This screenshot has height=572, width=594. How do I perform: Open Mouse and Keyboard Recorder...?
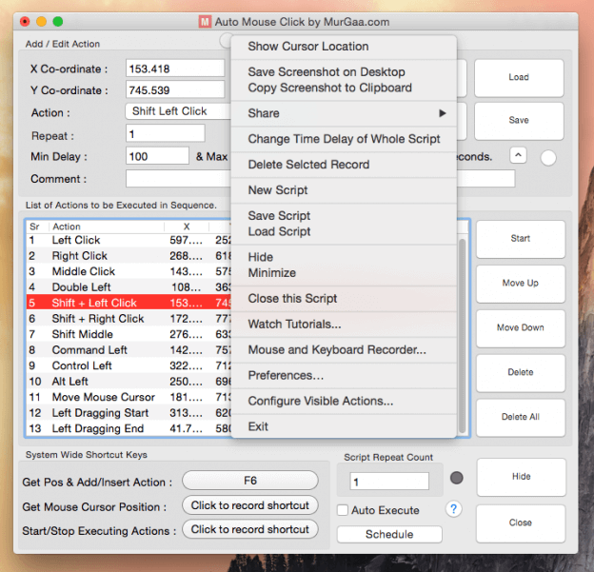click(x=344, y=349)
